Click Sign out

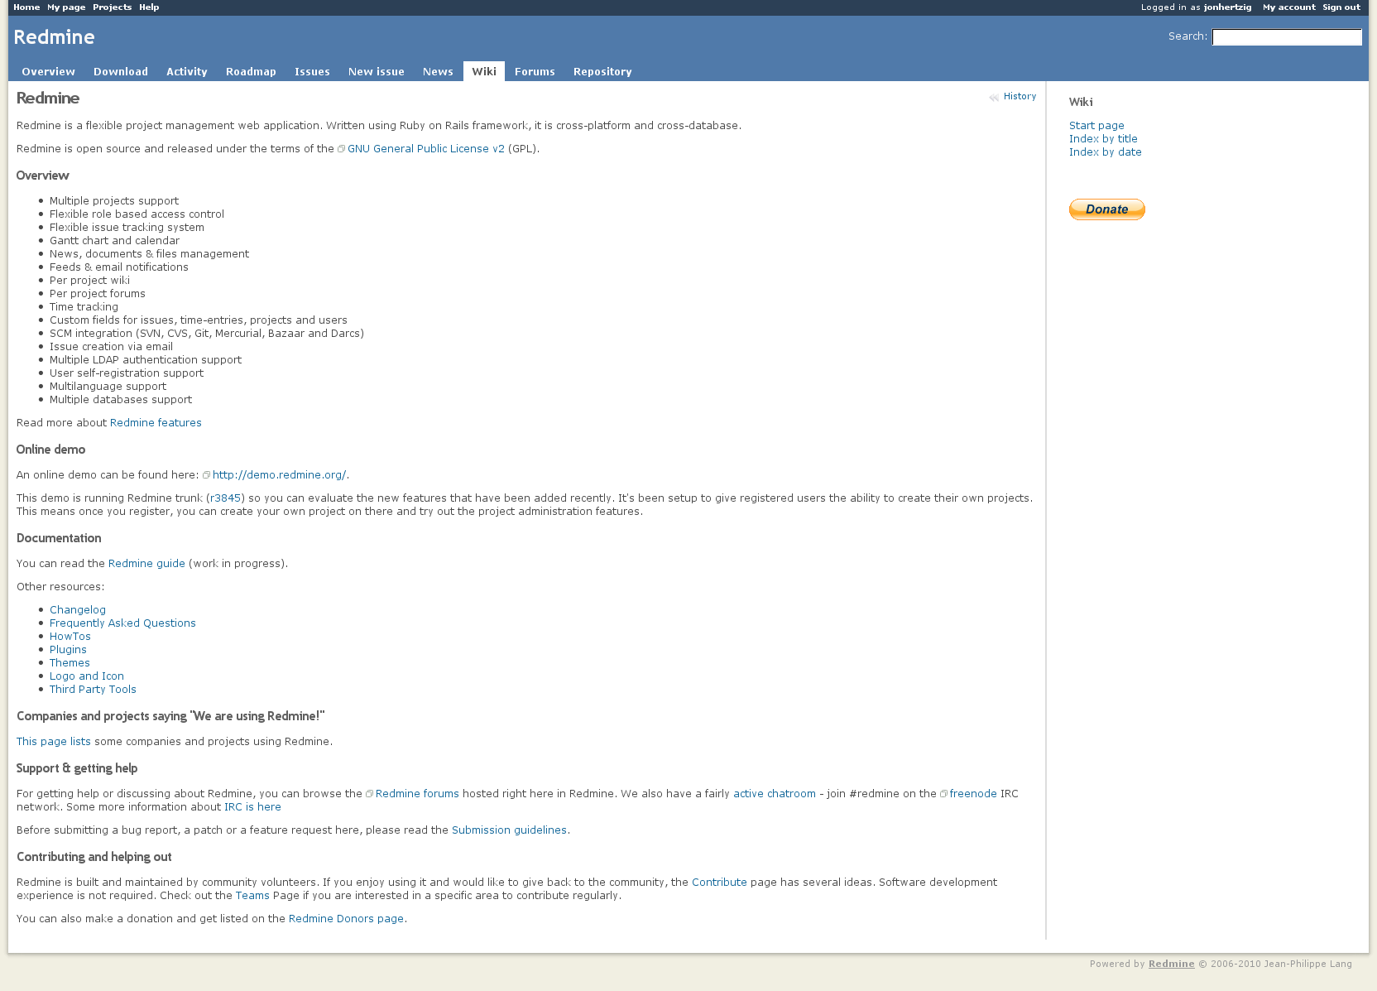pyautogui.click(x=1341, y=7)
